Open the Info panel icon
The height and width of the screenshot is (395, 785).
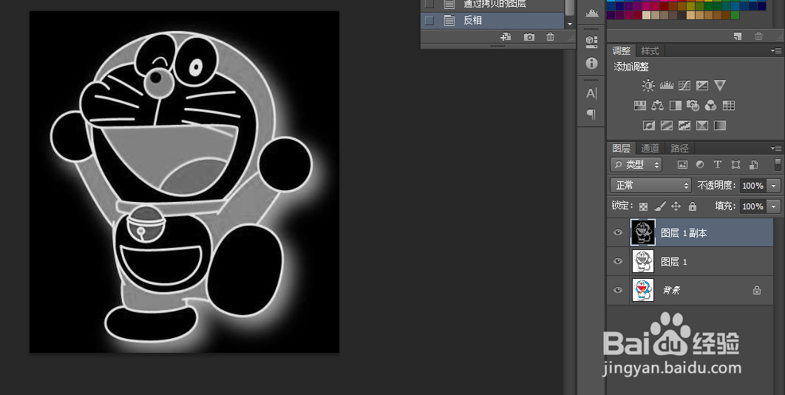pos(592,63)
